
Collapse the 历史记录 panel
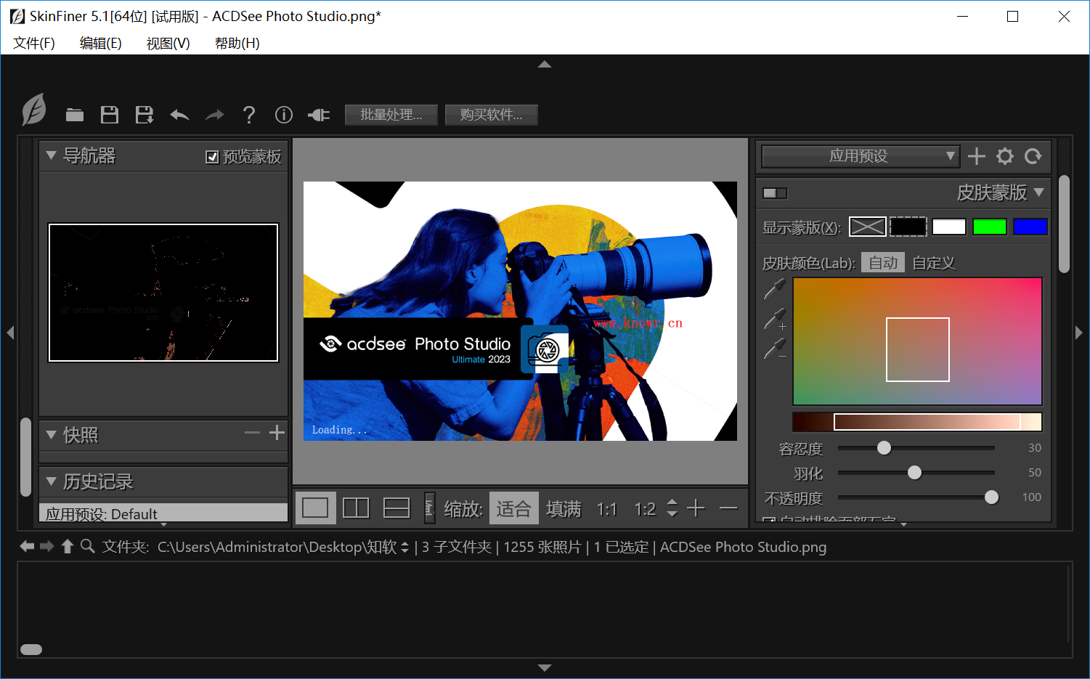pos(51,481)
